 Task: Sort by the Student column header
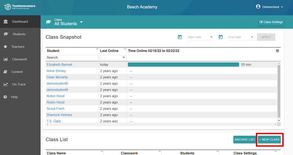click(x=53, y=51)
